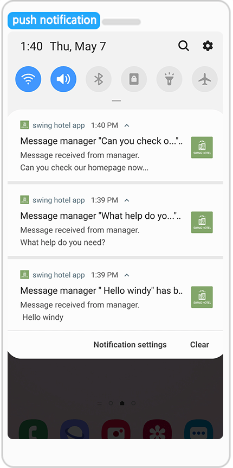The height and width of the screenshot is (468, 233).
Task: Tap Swing Hotel thumbnail in second notification
Action: (202, 223)
